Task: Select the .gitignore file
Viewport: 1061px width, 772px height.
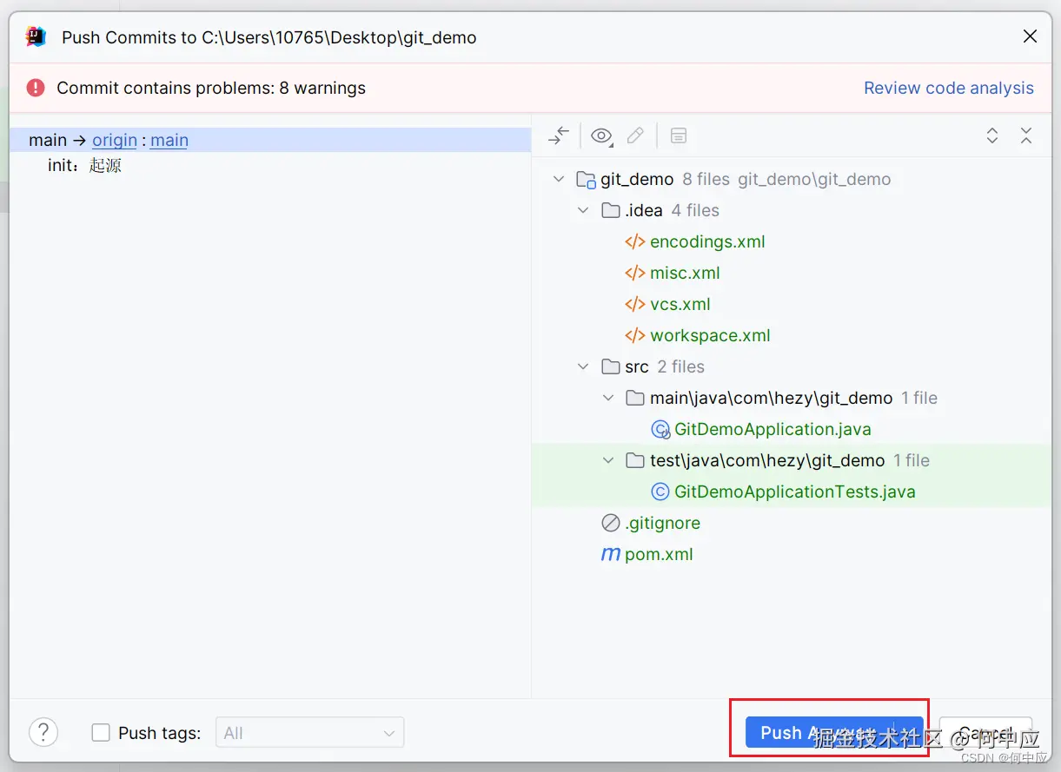Action: (x=662, y=523)
